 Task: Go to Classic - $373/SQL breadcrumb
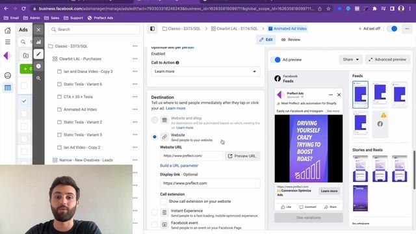pos(181,29)
